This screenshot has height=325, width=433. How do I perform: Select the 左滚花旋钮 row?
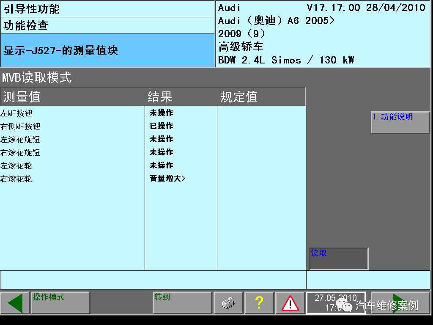point(20,140)
